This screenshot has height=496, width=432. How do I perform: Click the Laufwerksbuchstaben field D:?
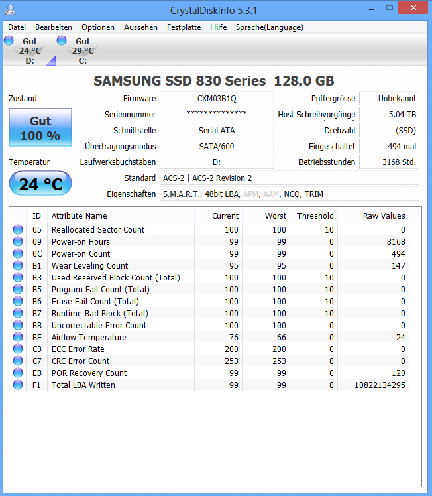pos(217,162)
